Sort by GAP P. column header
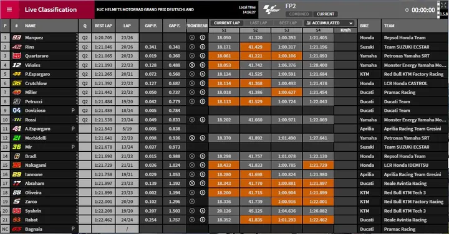449x234 pixels. [x=151, y=26]
